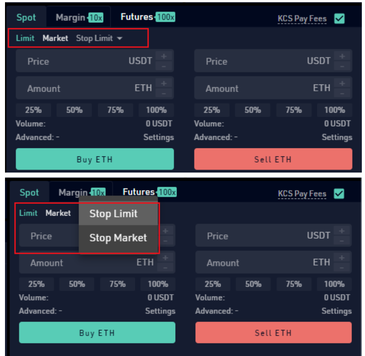Choose Stop Market from the open dropdown
Screen dimensions: 365x356
click(118, 238)
